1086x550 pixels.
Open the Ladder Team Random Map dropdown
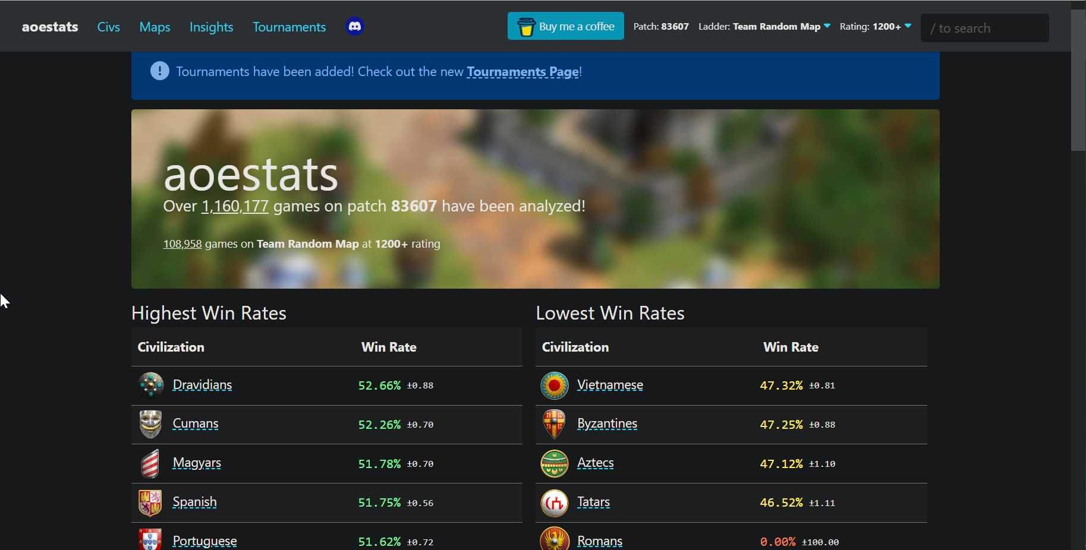[x=764, y=27]
